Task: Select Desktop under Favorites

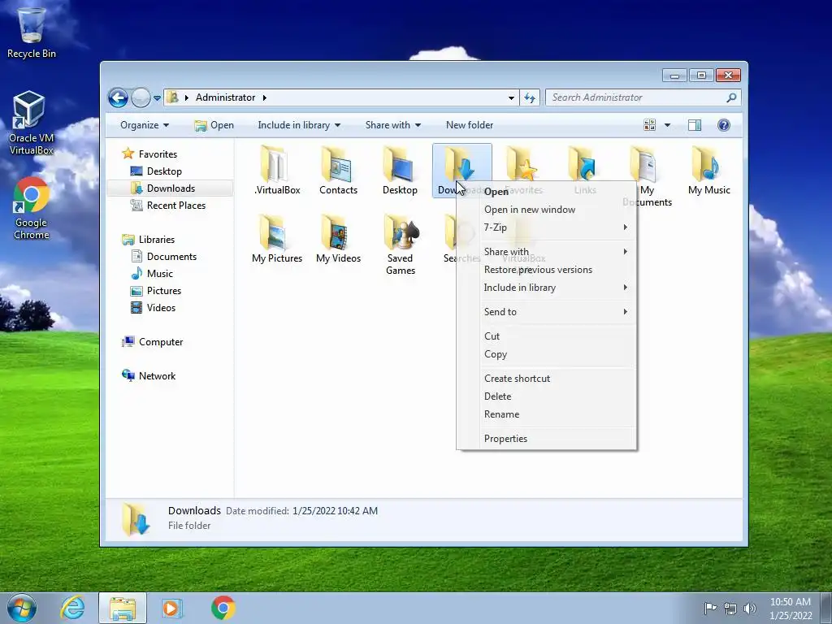Action: coord(156,171)
